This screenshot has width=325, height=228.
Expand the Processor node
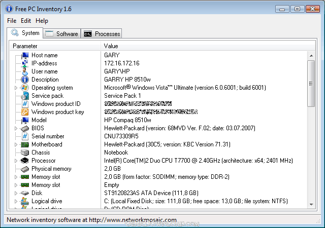pos(16,161)
